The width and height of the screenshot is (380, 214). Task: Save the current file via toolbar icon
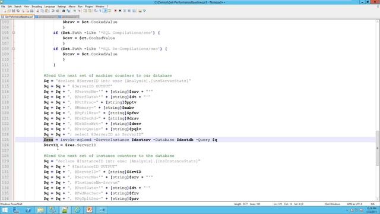14,11
